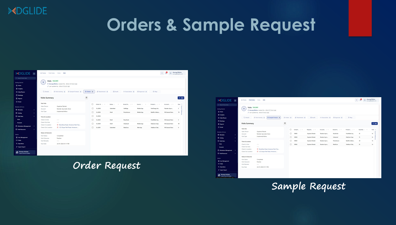This screenshot has height=225, width=396.
Task: Click Analytics in Sample Request screenshot sidebar
Action: click(x=221, y=115)
